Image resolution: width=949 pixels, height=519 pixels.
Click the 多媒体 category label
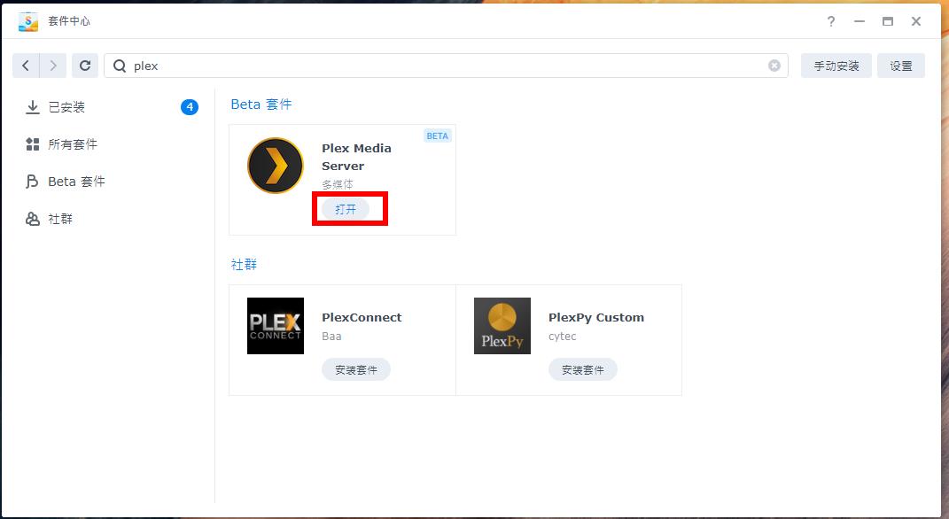pyautogui.click(x=337, y=184)
